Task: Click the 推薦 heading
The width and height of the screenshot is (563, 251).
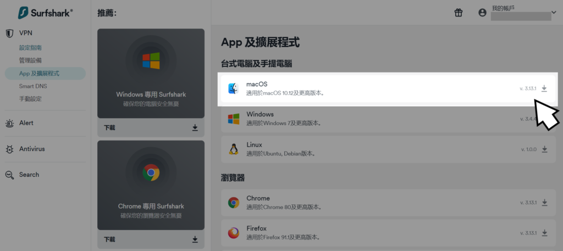Action: pyautogui.click(x=107, y=13)
